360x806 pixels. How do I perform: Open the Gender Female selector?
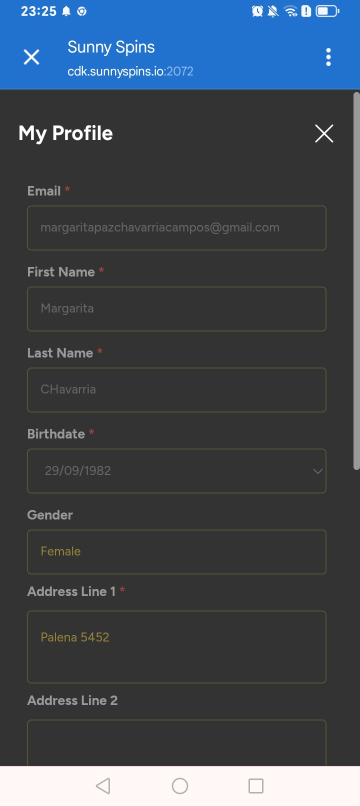click(x=176, y=551)
